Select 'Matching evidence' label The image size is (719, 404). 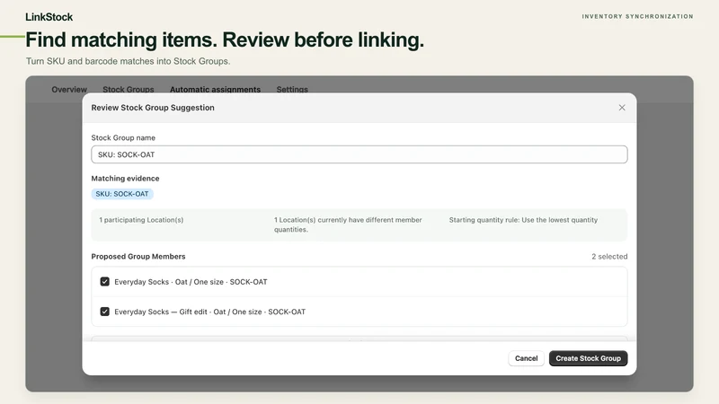click(125, 178)
